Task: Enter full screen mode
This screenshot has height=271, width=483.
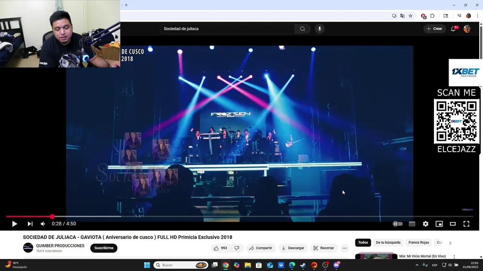Action: point(466,224)
